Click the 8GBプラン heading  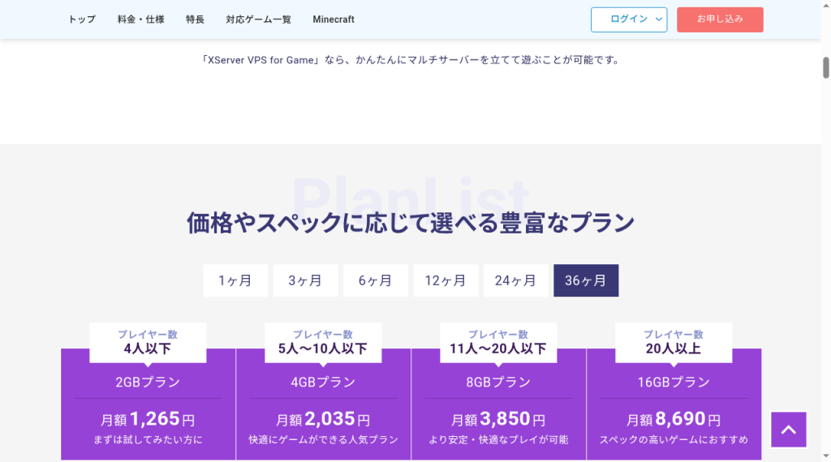click(498, 382)
